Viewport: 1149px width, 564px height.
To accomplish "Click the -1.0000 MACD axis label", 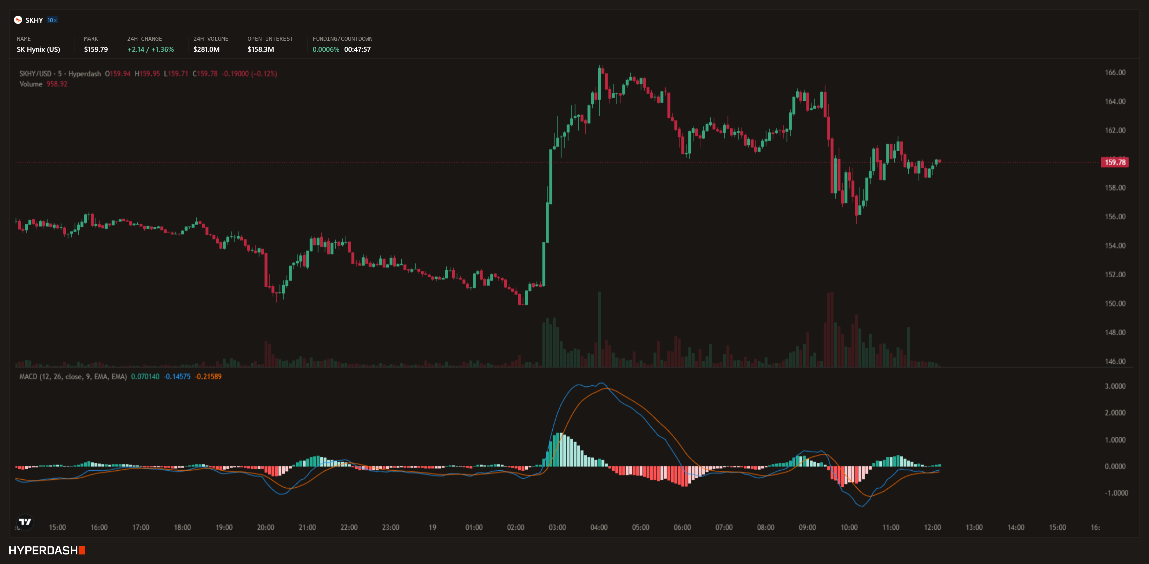I will (1116, 493).
